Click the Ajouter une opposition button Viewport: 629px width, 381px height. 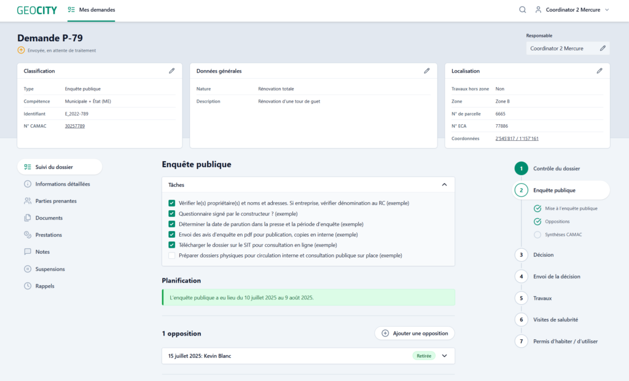[415, 333]
